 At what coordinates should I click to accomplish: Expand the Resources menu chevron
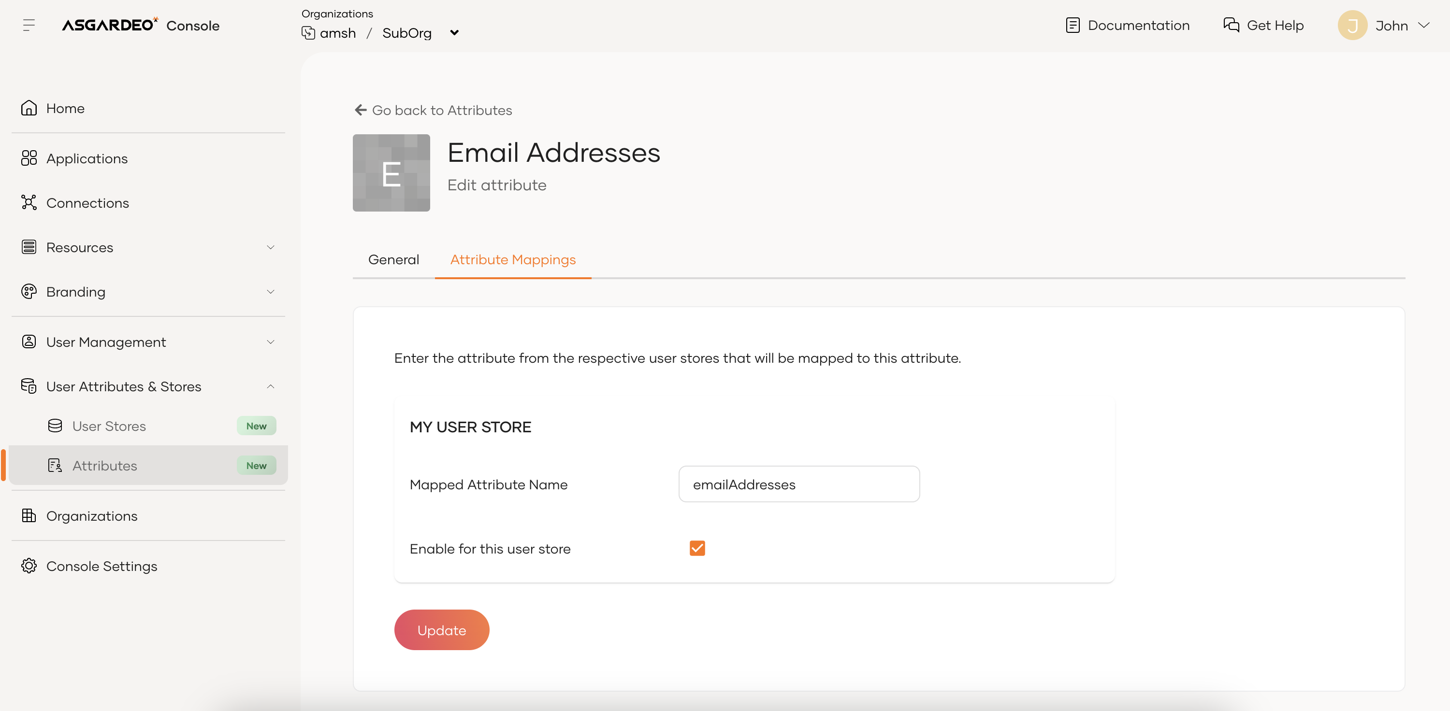[x=270, y=247]
